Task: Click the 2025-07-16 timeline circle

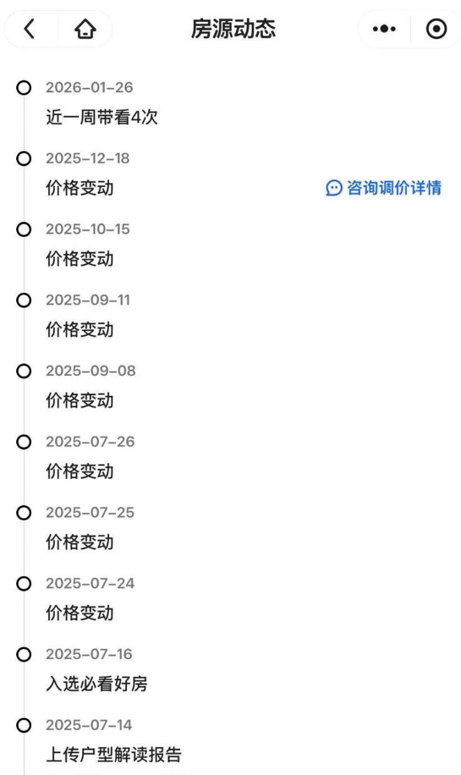Action: coord(24,655)
